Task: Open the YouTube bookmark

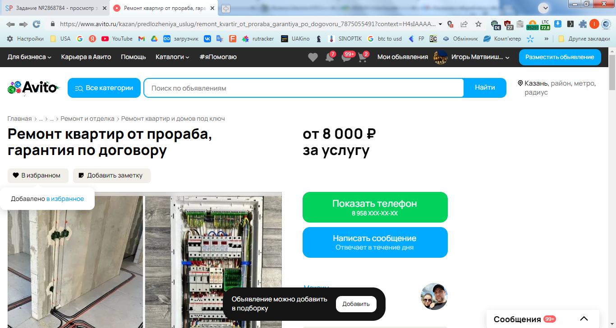Action: 117,39
